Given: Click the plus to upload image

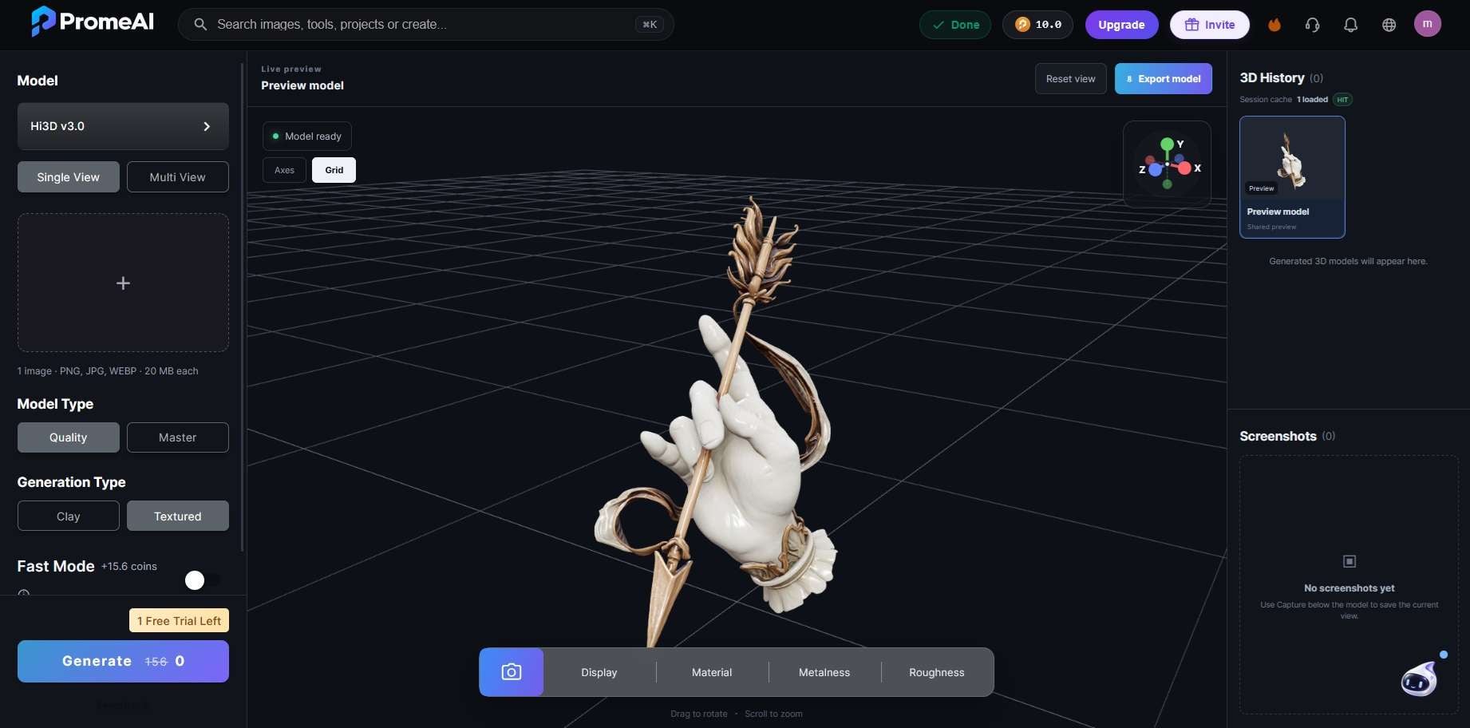Looking at the screenshot, I should click(x=123, y=283).
